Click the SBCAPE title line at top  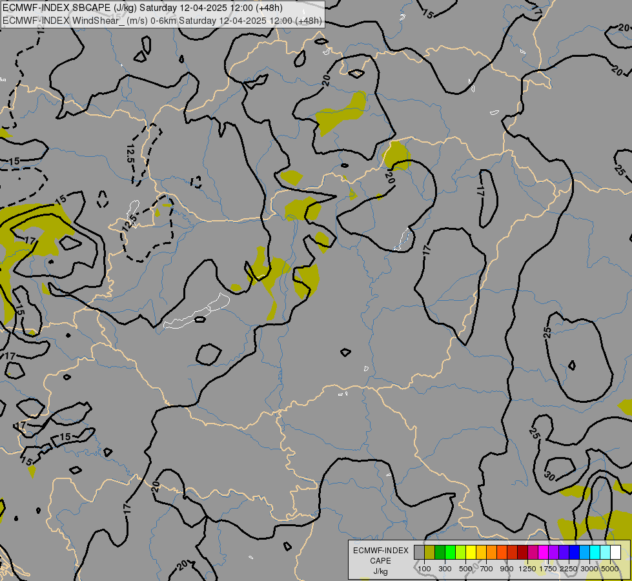pyautogui.click(x=142, y=8)
